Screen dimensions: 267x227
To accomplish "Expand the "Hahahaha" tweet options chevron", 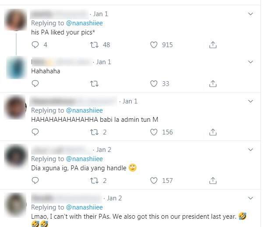I will point(250,62).
